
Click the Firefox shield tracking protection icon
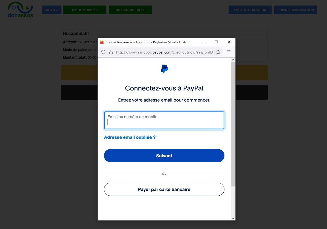pyautogui.click(x=103, y=52)
